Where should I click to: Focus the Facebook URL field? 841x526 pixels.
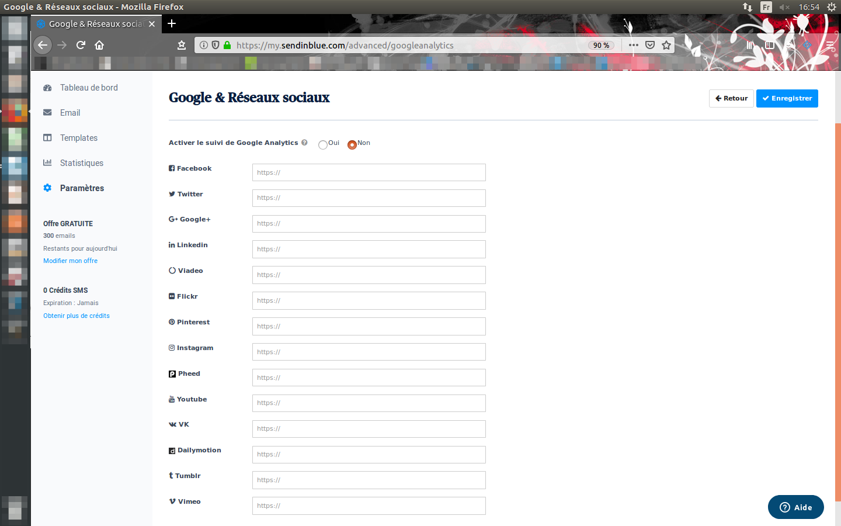click(x=369, y=172)
